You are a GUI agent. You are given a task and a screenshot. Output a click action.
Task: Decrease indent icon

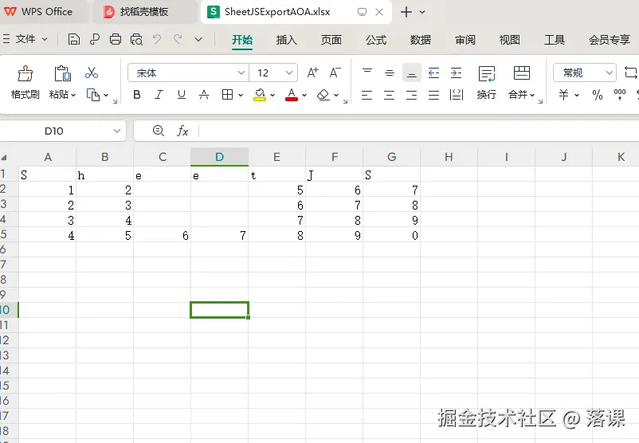[x=433, y=73]
